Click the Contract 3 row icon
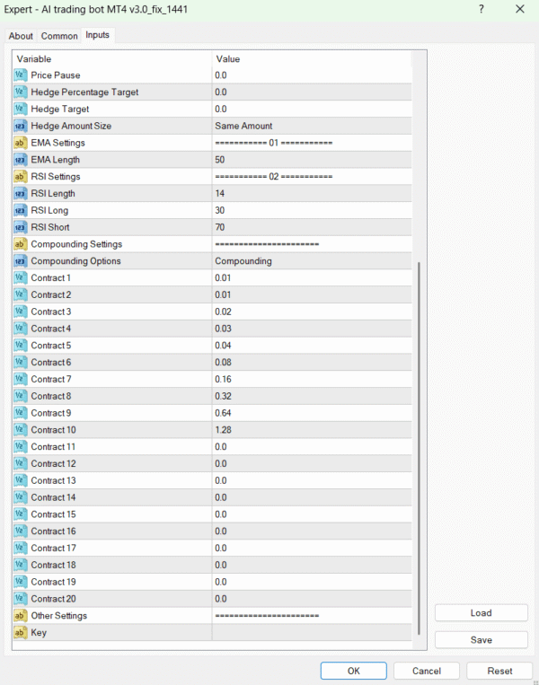This screenshot has height=685, width=539. coord(20,312)
